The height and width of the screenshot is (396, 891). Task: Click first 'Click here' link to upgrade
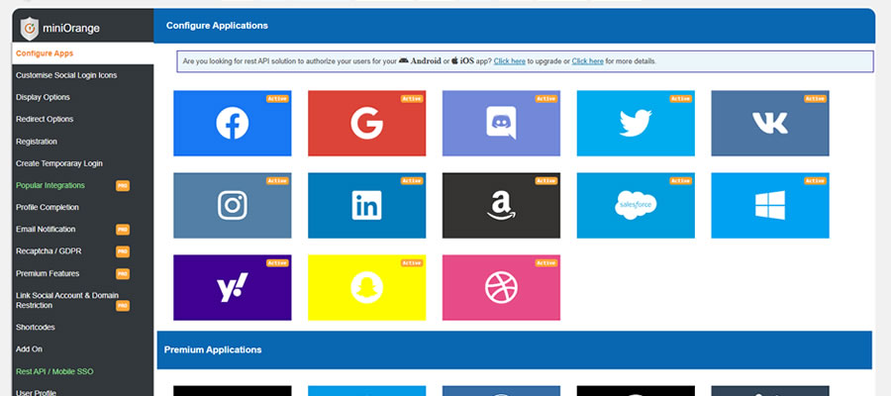tap(509, 61)
